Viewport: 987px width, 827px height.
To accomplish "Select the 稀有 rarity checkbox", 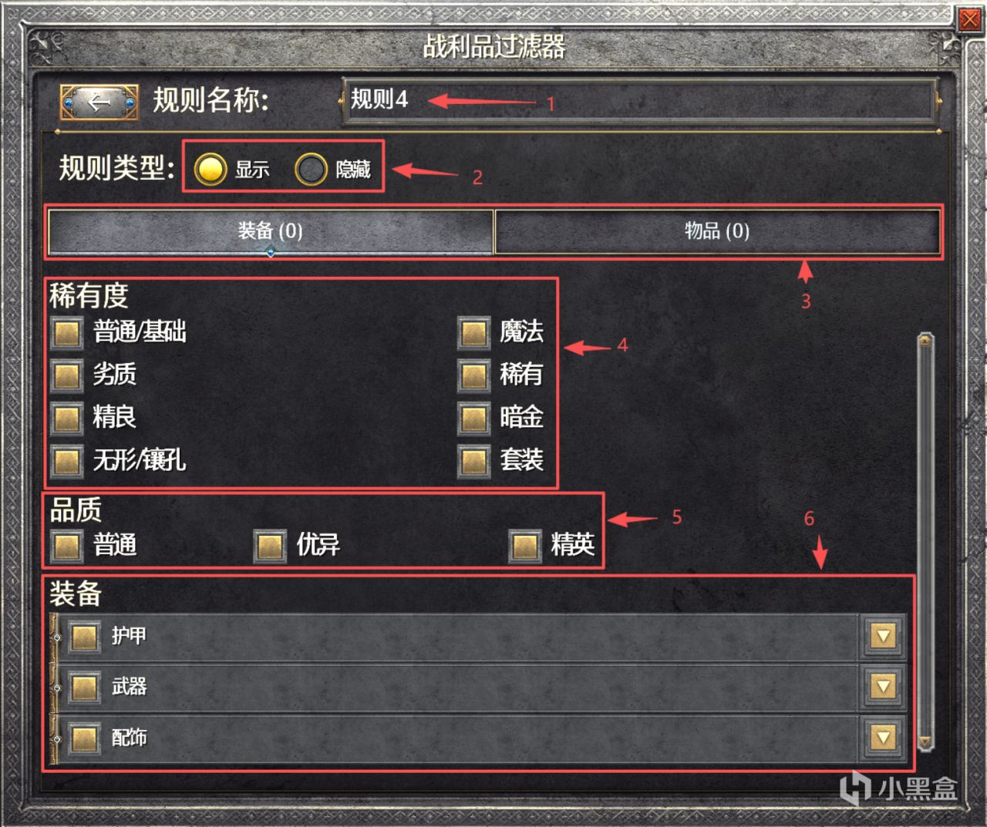I will click(473, 375).
